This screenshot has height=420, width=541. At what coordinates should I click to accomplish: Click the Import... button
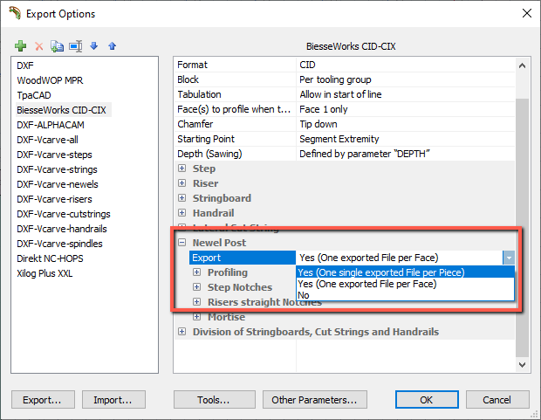[x=113, y=400]
